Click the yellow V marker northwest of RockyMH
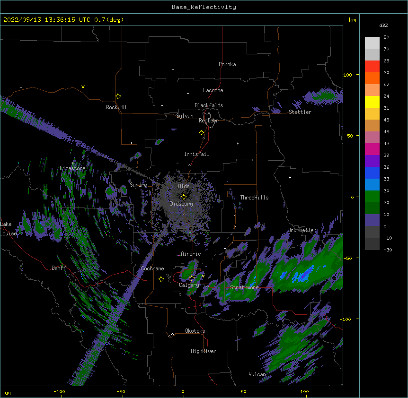The image size is (408, 398). click(83, 87)
